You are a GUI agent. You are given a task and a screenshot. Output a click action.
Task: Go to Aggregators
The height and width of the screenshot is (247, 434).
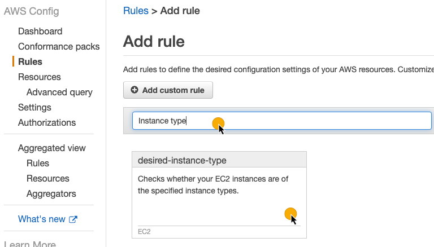click(51, 194)
